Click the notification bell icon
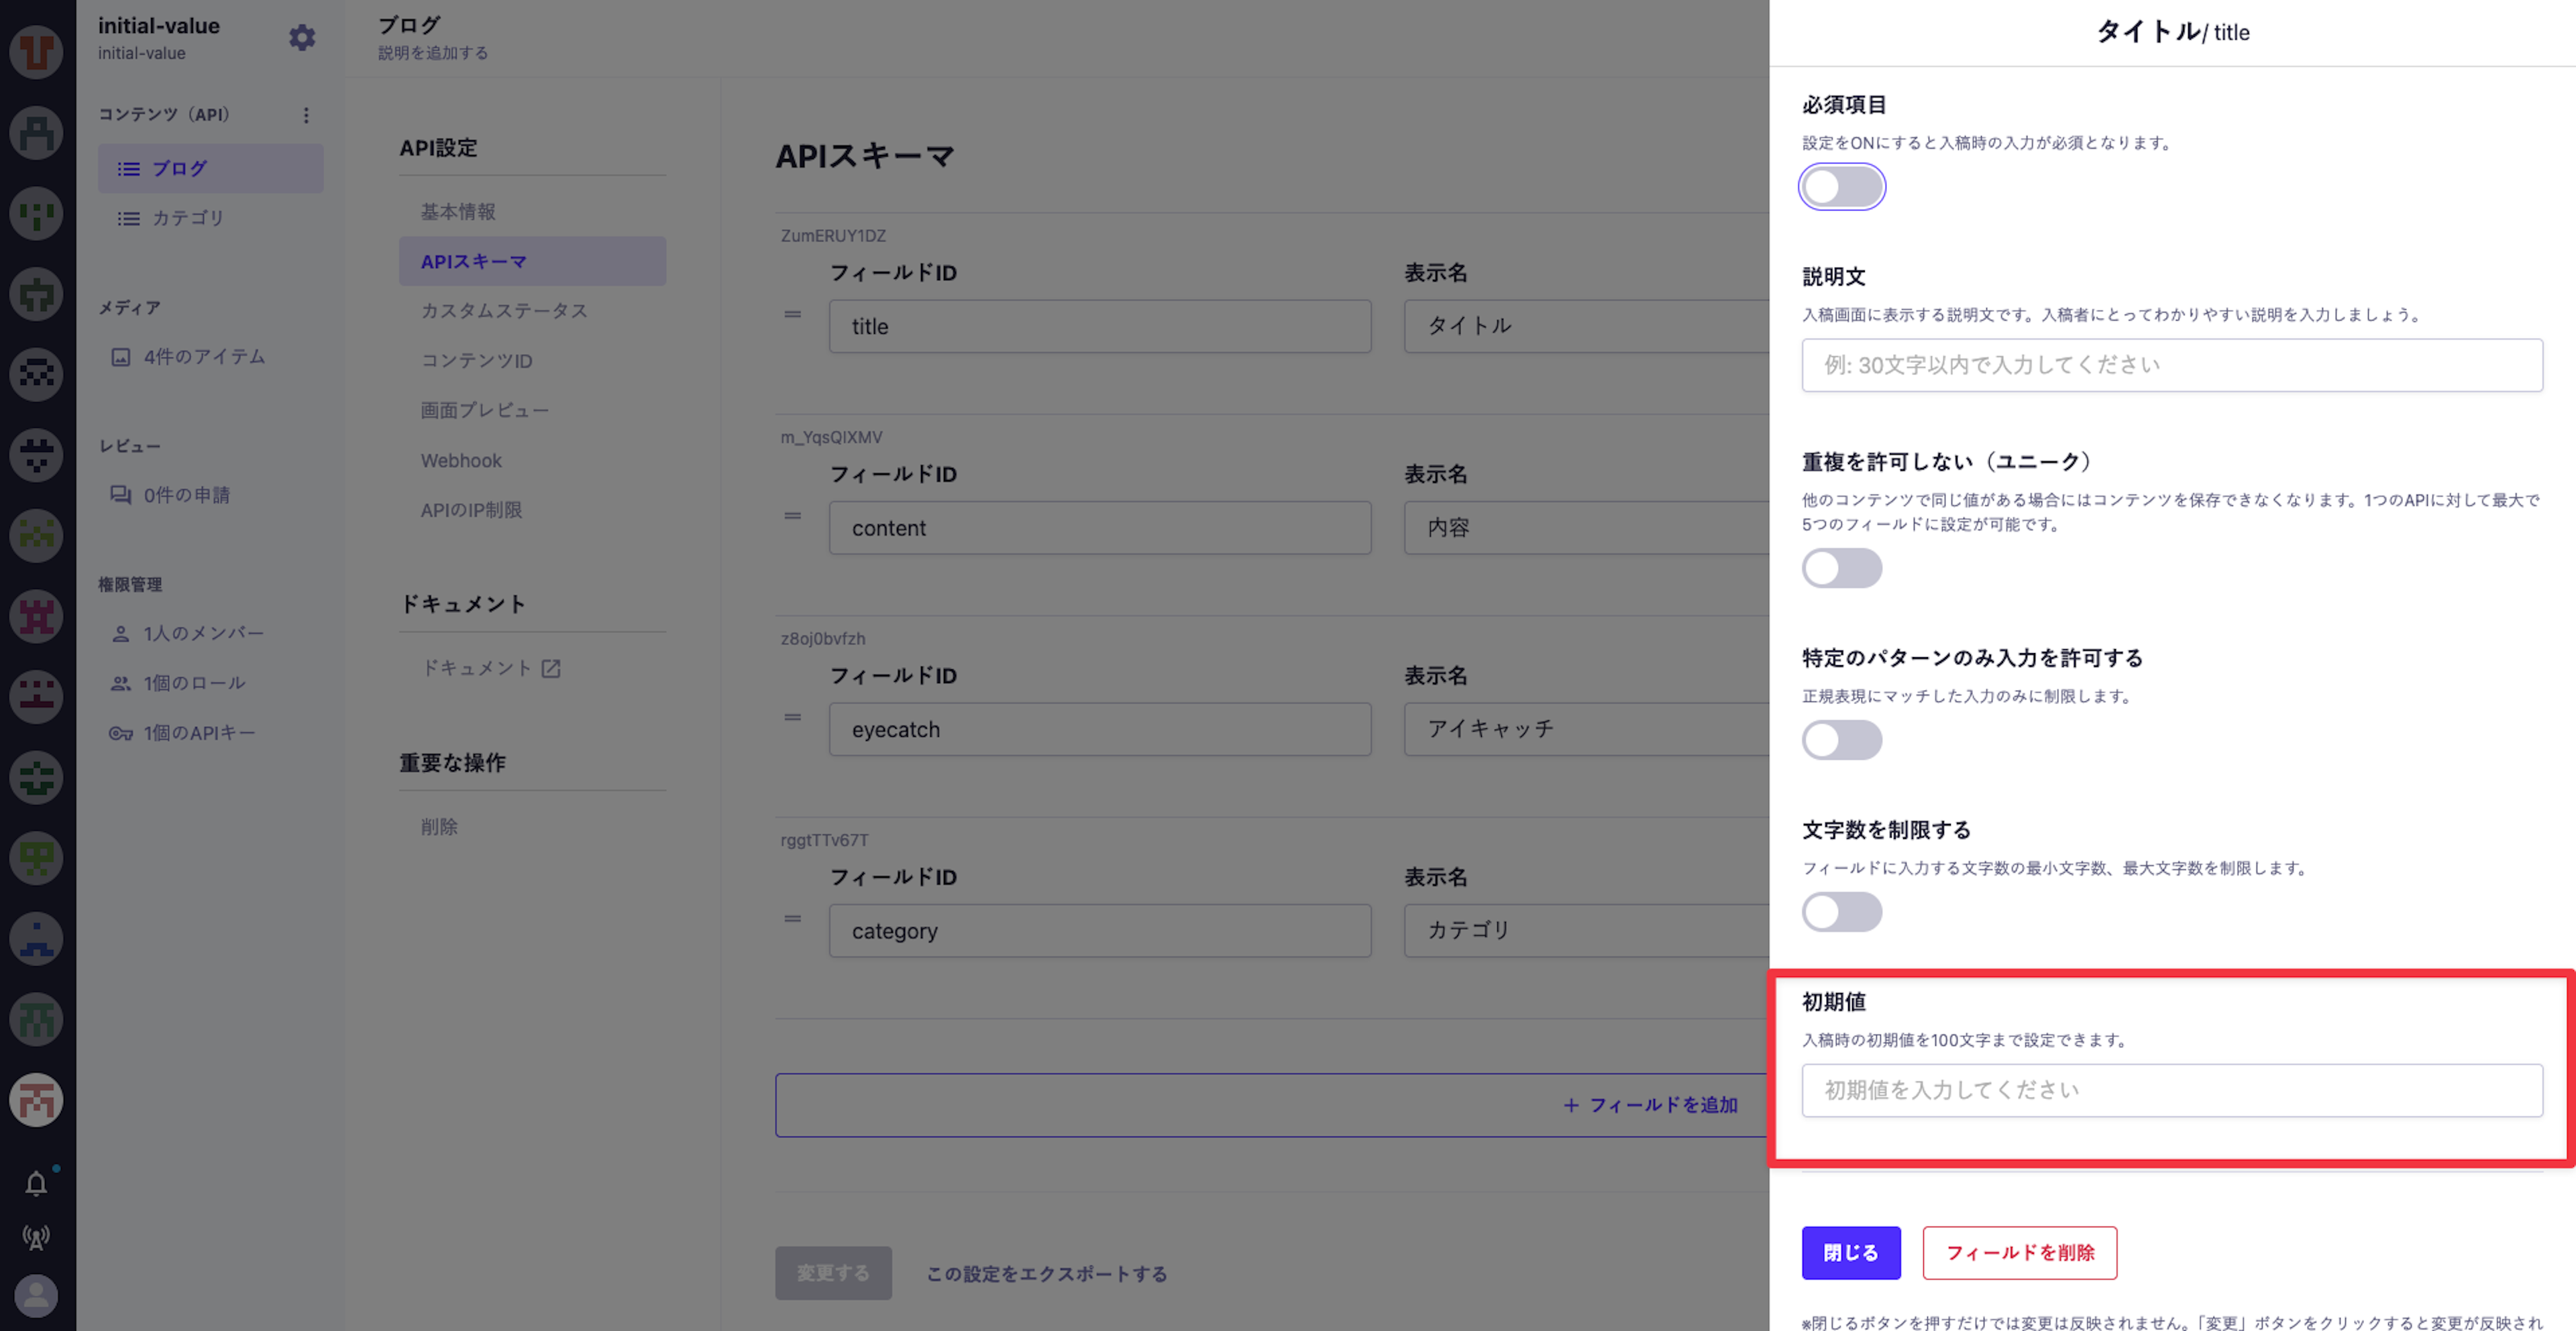2576x1331 pixels. click(36, 1183)
